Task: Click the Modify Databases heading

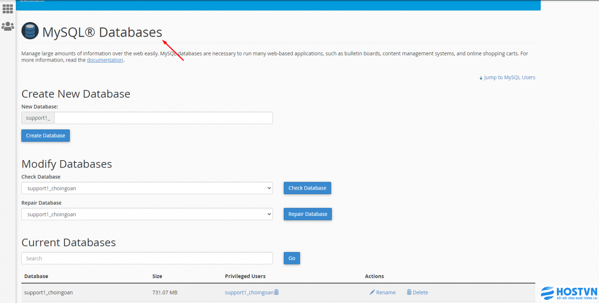Action: [x=67, y=164]
